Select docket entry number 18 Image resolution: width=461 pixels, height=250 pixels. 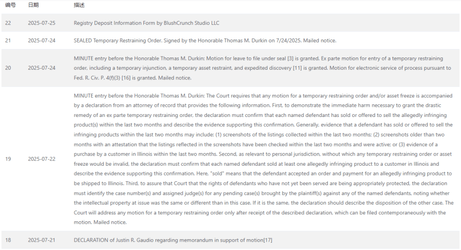click(x=8, y=240)
